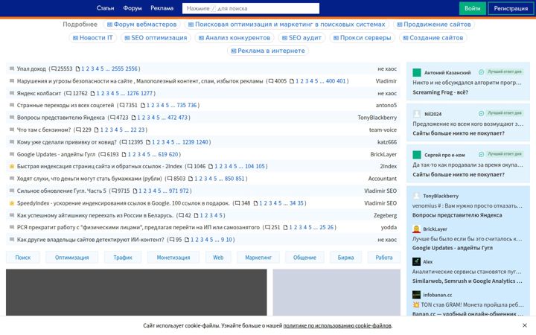536x335 pixels.
Task: Go to page 1277 of Яндекс колбасит
Action: pyautogui.click(x=147, y=93)
